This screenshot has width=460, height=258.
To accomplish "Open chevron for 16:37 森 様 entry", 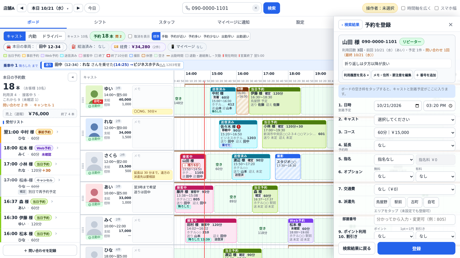I will coord(52,201).
